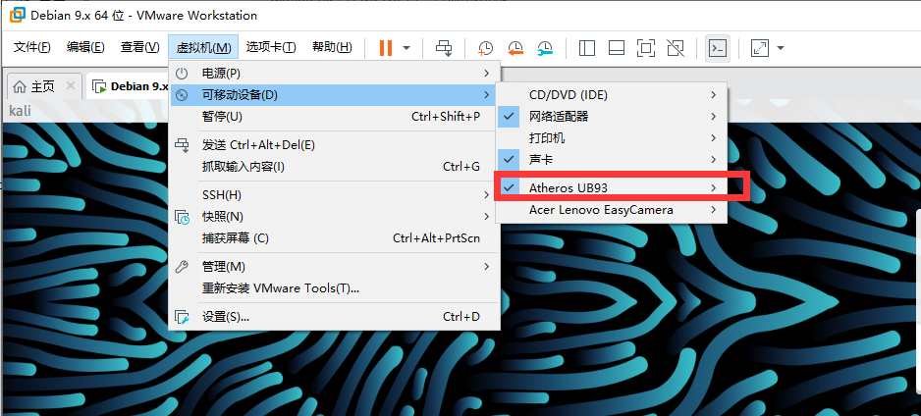Expand the CD/DVD (IDE) submenu arrow
This screenshot has height=416, width=921.
click(x=713, y=95)
